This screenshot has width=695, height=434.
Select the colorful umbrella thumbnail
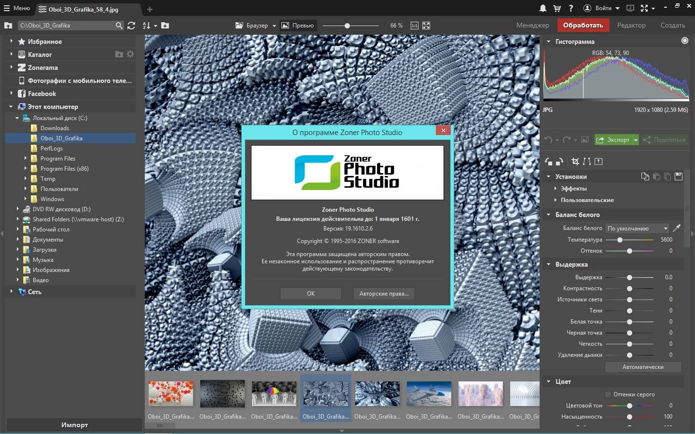pyautogui.click(x=274, y=394)
